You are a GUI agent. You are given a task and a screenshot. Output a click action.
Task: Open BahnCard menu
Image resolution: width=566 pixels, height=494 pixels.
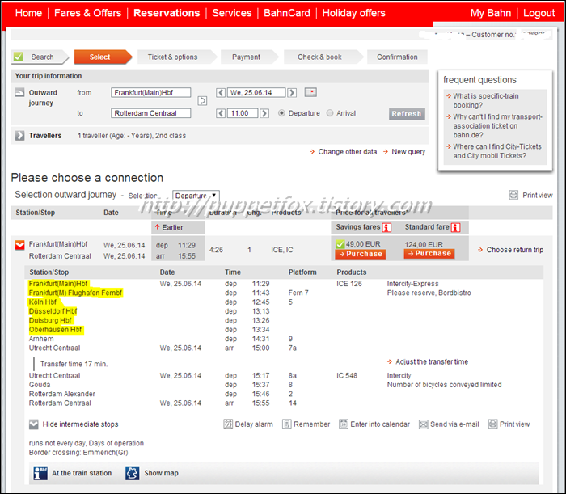coord(287,13)
